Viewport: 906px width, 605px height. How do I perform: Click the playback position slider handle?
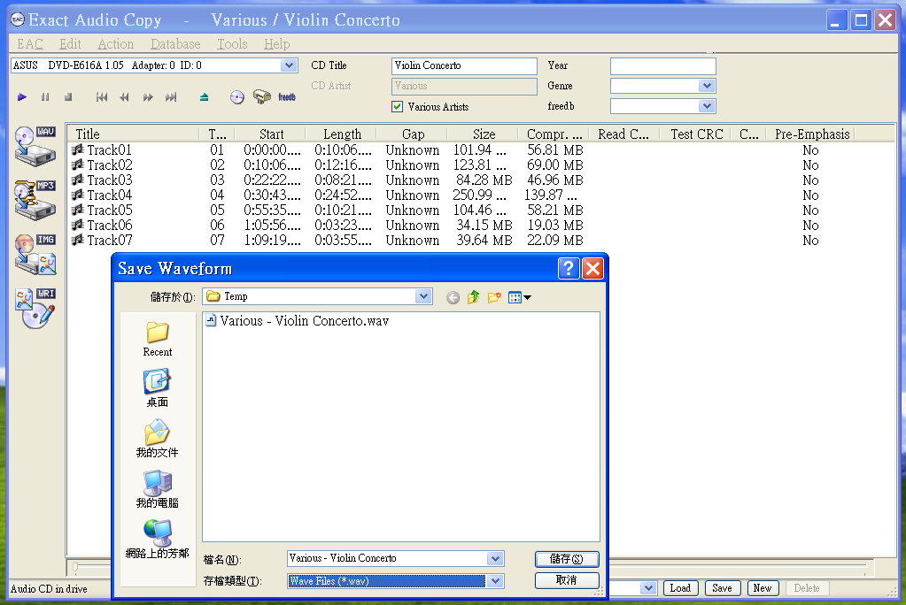(75, 568)
